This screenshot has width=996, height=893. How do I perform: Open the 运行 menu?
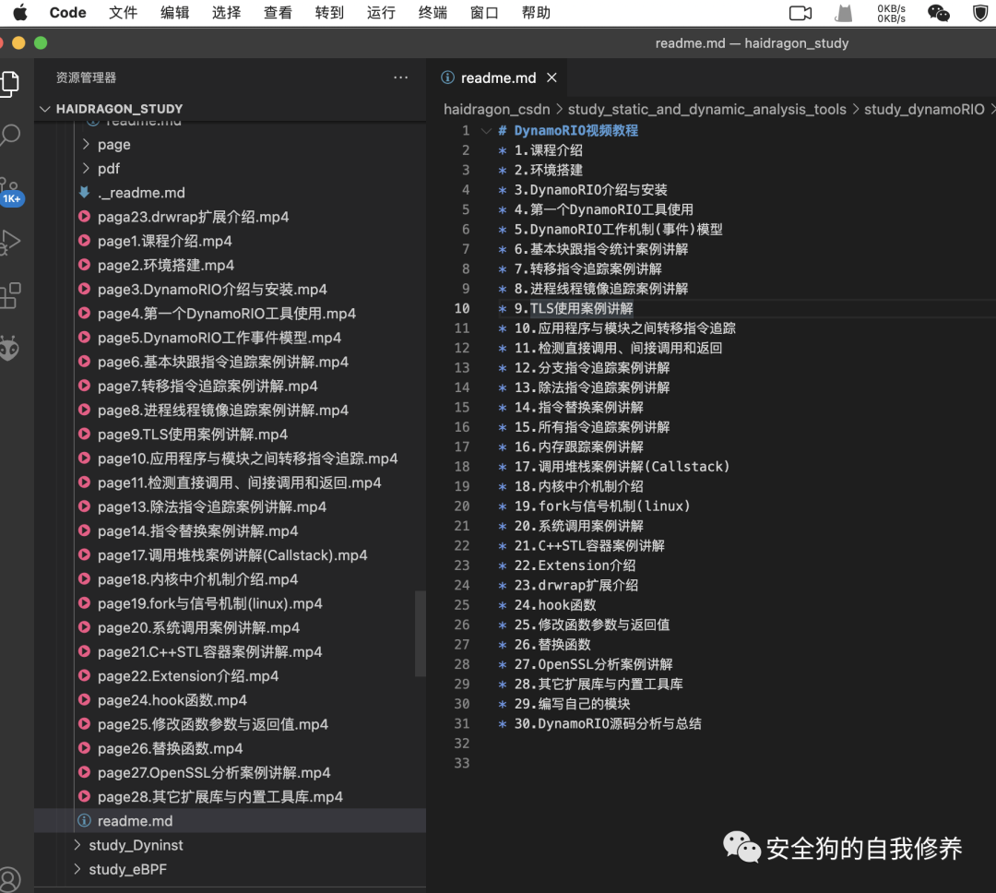(381, 13)
